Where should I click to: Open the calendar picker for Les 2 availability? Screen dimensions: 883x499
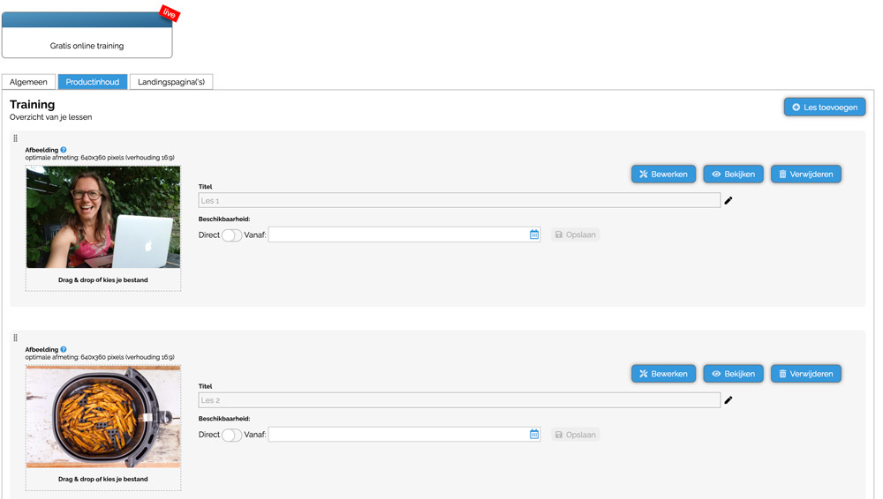[x=534, y=435]
